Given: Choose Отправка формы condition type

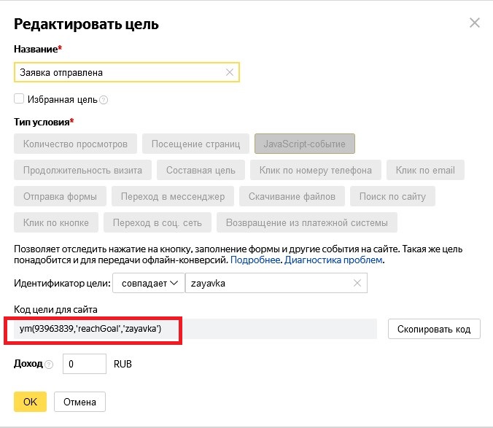Looking at the screenshot, I should tap(60, 196).
